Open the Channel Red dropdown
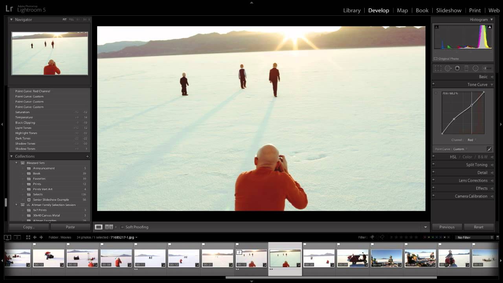This screenshot has height=283, width=503. tap(472, 140)
